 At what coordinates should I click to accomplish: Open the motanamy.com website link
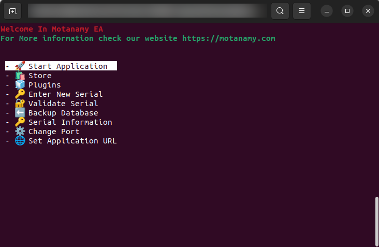coord(228,38)
